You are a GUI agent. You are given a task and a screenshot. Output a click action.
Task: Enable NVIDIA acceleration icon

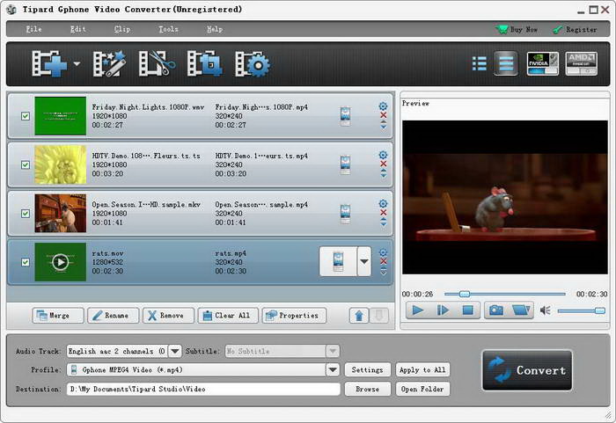(x=542, y=63)
